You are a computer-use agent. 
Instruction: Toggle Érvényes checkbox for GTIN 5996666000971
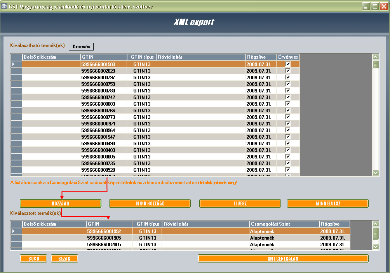[288, 123]
